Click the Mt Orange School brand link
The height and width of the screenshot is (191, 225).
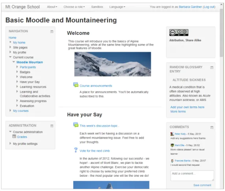[23, 7]
